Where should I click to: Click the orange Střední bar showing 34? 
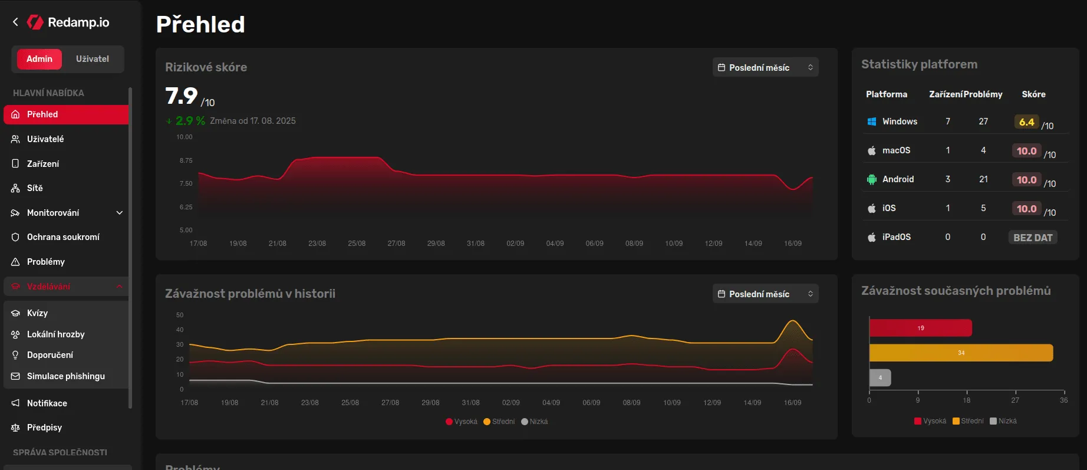coord(960,353)
